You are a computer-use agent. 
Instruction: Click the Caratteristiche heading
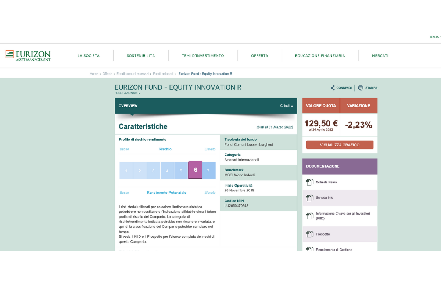143,126
